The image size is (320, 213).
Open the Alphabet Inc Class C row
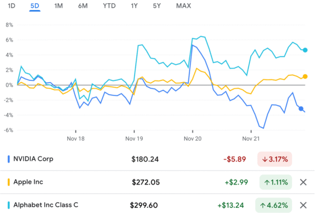tap(47, 205)
